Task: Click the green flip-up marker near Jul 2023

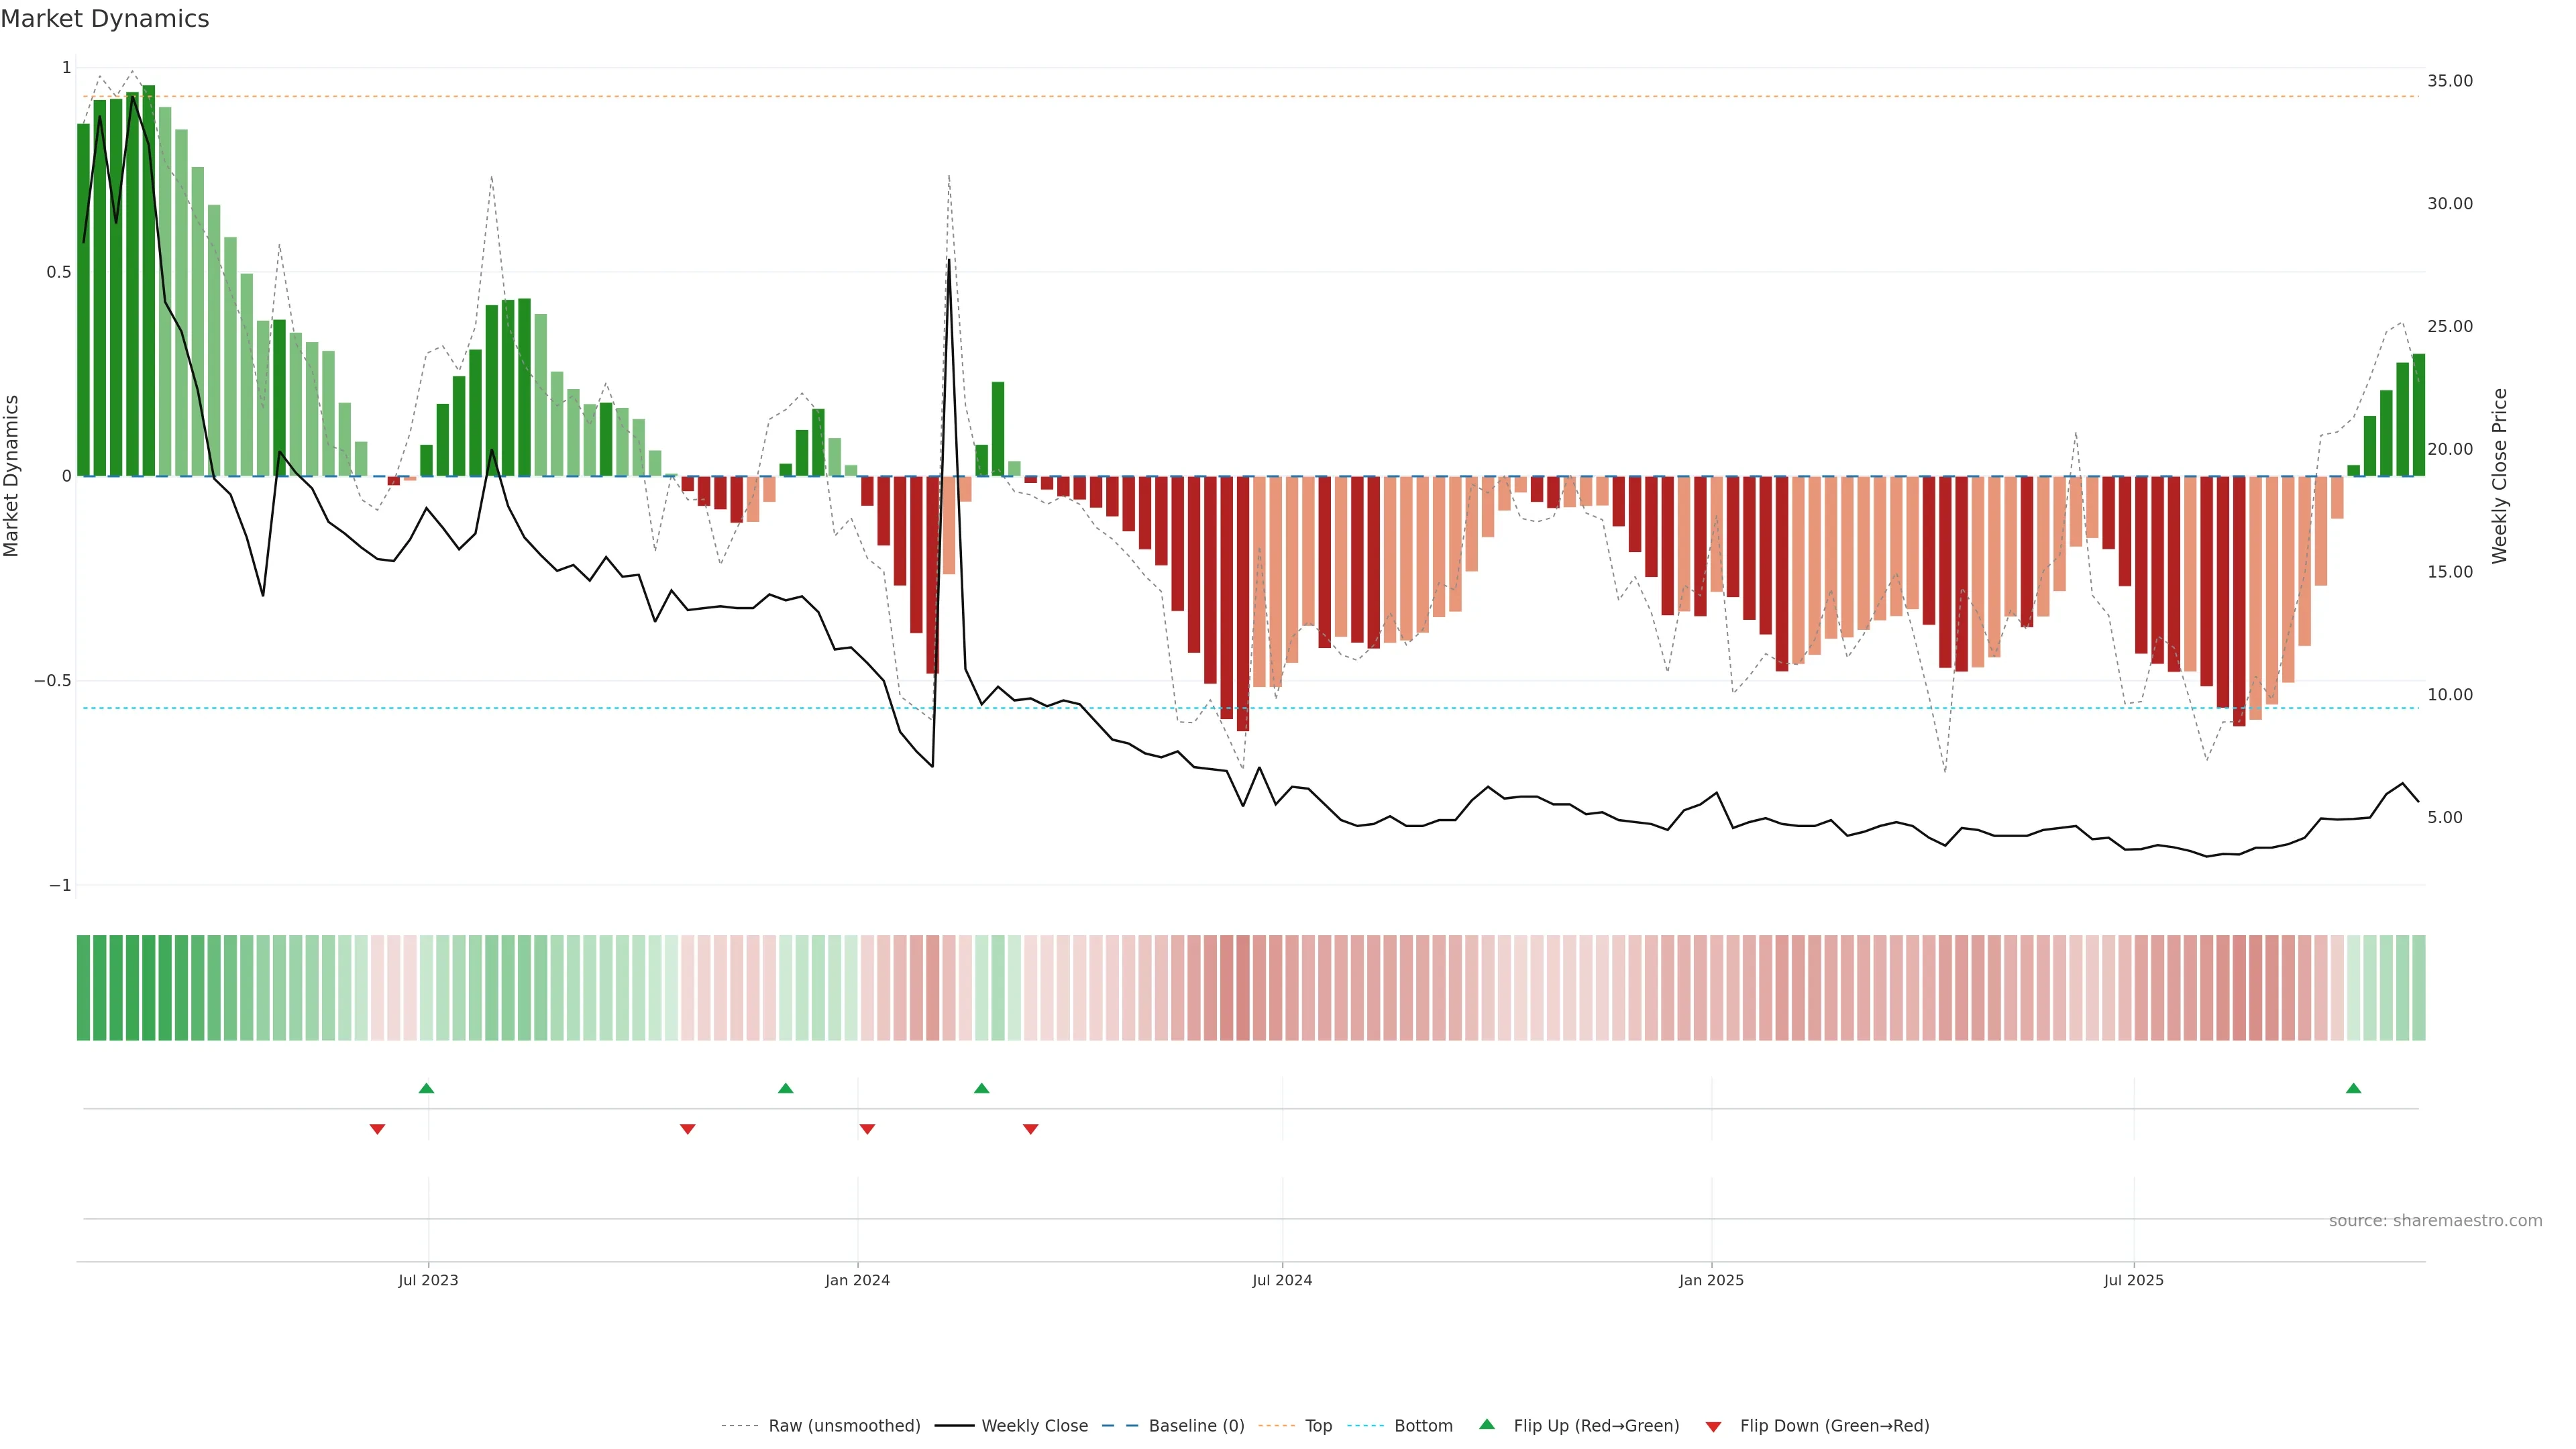Action: click(x=426, y=1088)
